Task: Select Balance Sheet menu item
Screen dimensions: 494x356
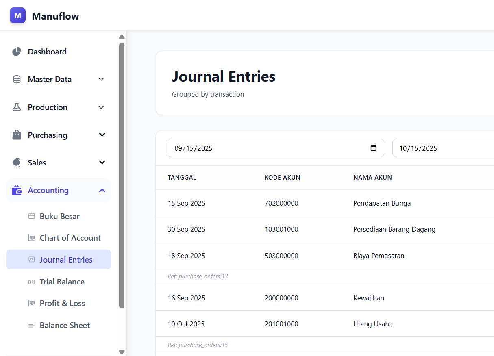Action: tap(65, 325)
